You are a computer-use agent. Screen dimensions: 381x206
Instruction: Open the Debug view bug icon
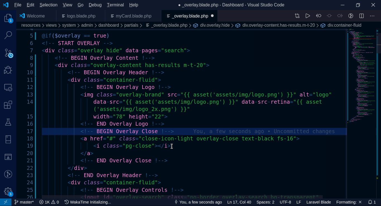pyautogui.click(x=8, y=70)
